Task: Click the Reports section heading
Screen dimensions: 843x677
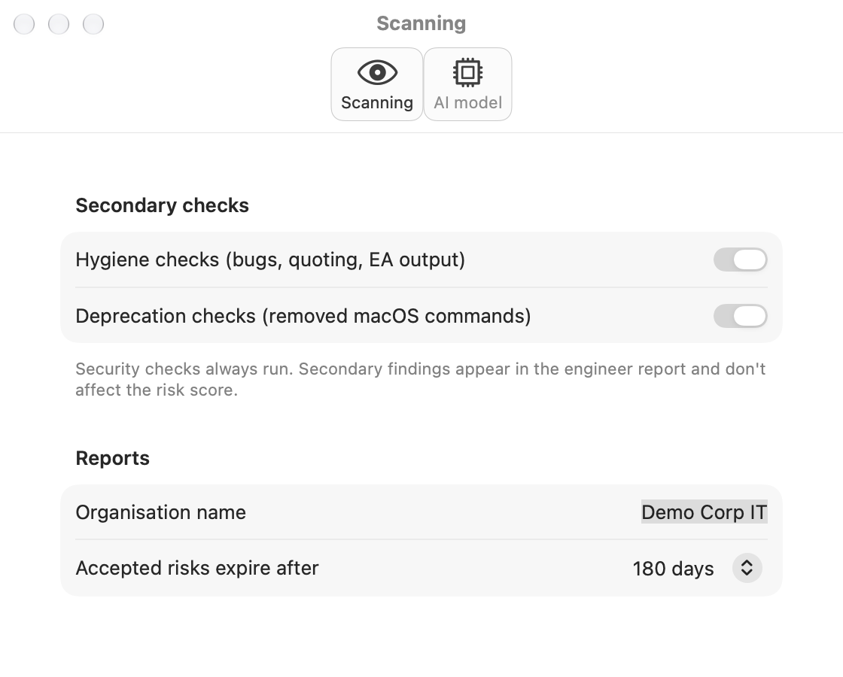Action: [112, 458]
